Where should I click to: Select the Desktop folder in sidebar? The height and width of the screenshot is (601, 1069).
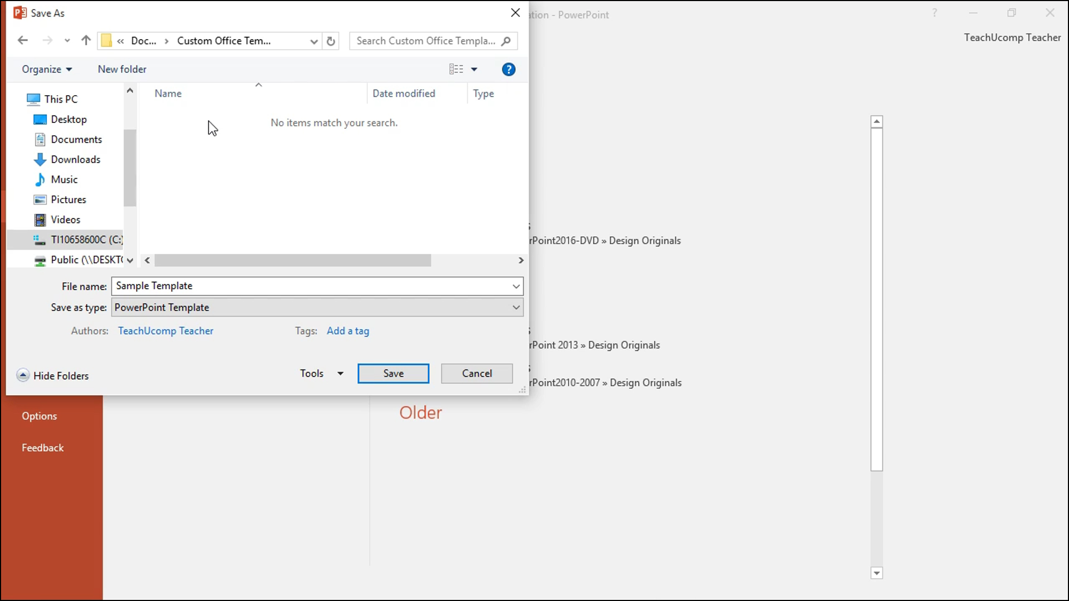click(68, 119)
